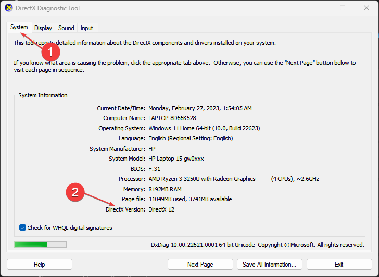The width and height of the screenshot is (379, 277).
Task: Click computer name LAPTOP-8D66K528
Action: pos(172,118)
